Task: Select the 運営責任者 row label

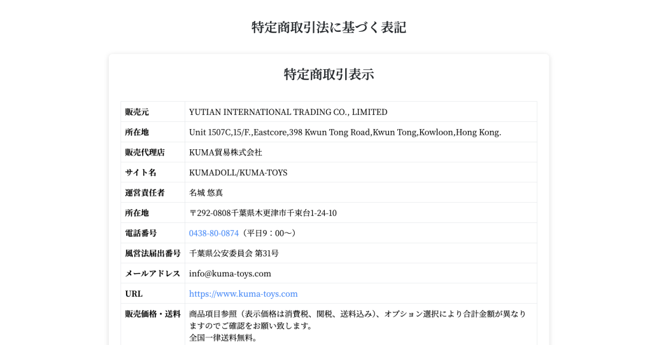Action: point(145,193)
